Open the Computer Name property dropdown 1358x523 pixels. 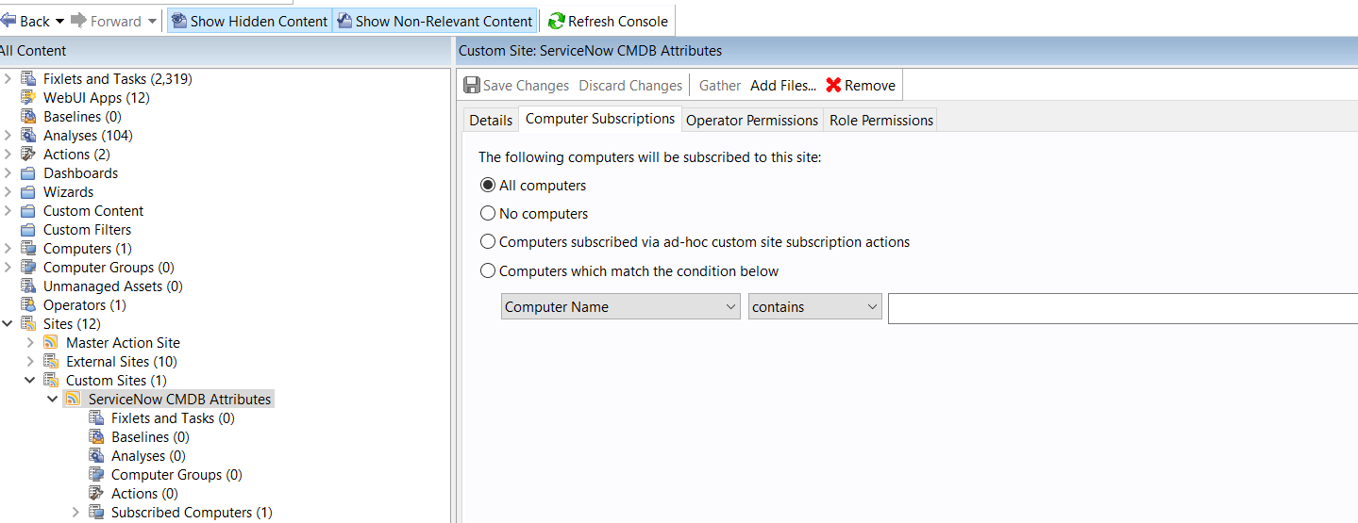point(621,307)
